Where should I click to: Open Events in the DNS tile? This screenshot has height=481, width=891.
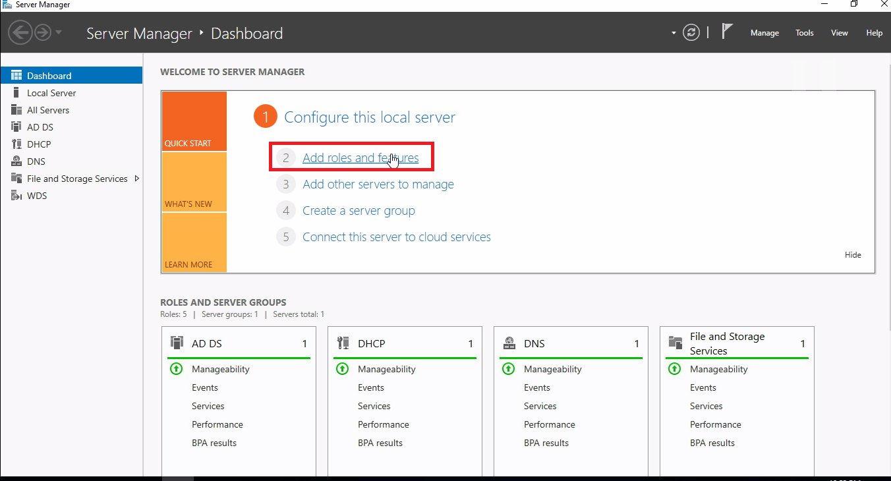click(537, 387)
